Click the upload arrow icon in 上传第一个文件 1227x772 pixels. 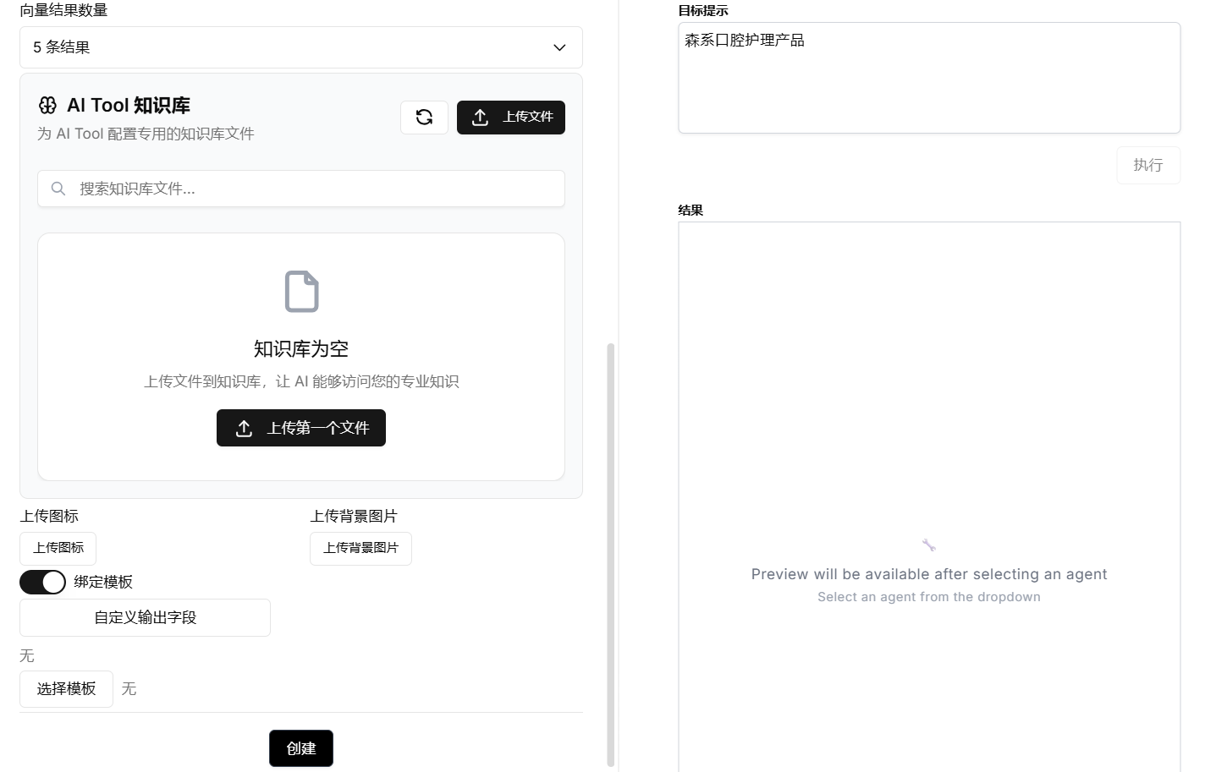[244, 429]
